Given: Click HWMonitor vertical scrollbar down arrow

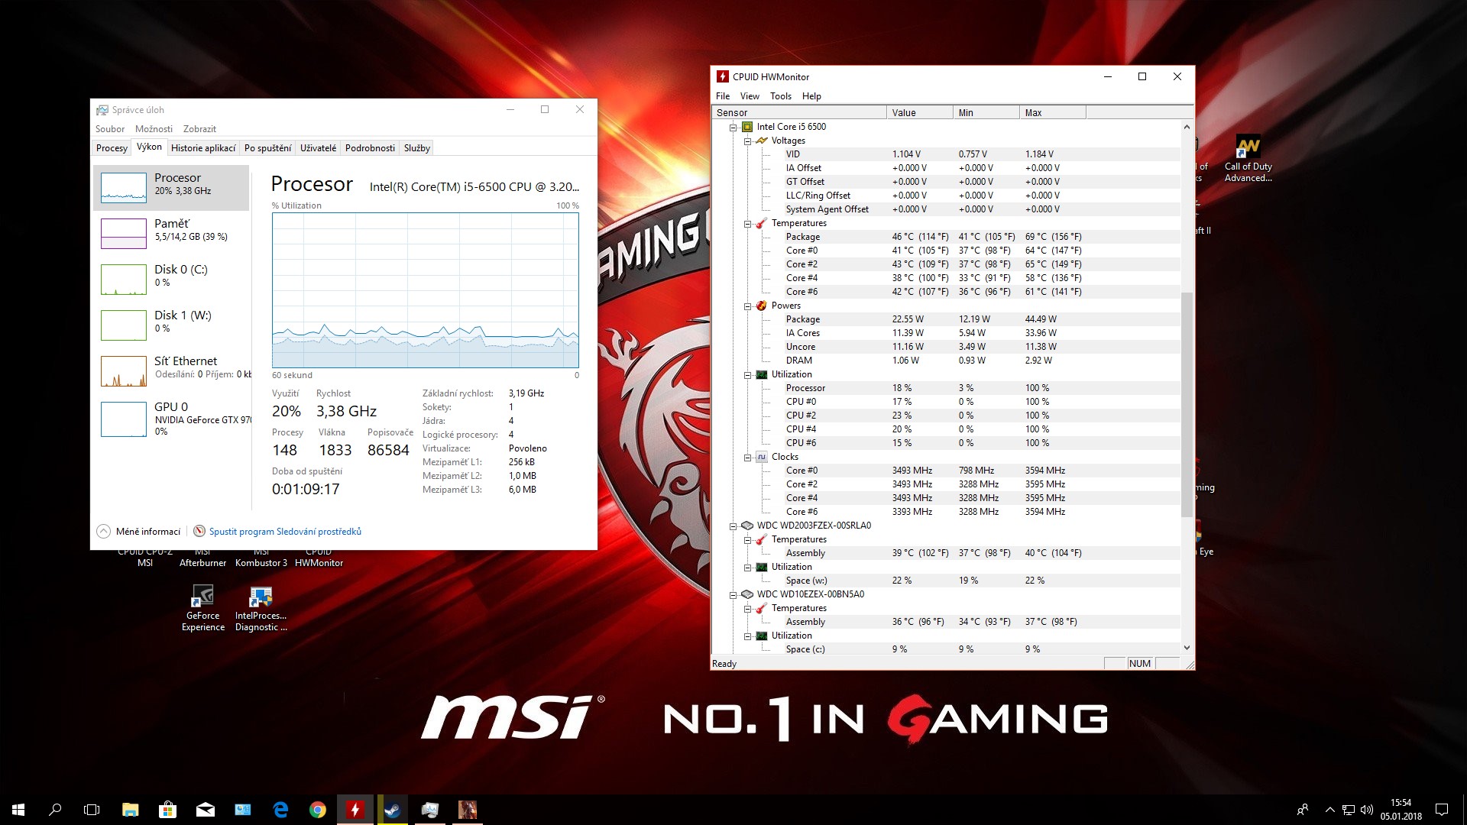Looking at the screenshot, I should [1187, 648].
